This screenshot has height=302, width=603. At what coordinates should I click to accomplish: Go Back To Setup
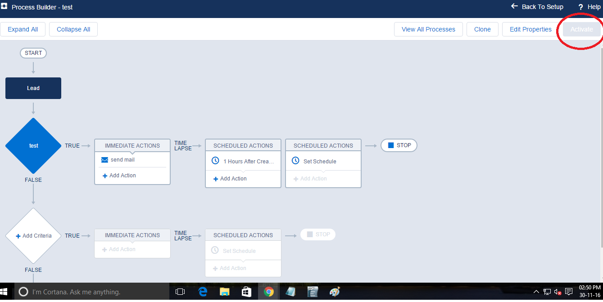pyautogui.click(x=537, y=7)
